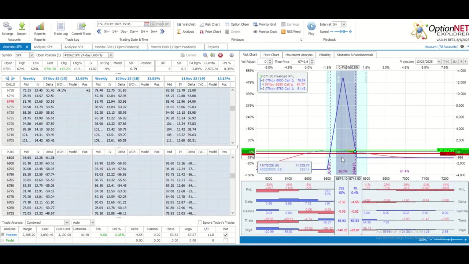This screenshot has width=469, height=264.
Task: Uncheck the Plot checkbox for Position row
Action: pyautogui.click(x=225, y=235)
